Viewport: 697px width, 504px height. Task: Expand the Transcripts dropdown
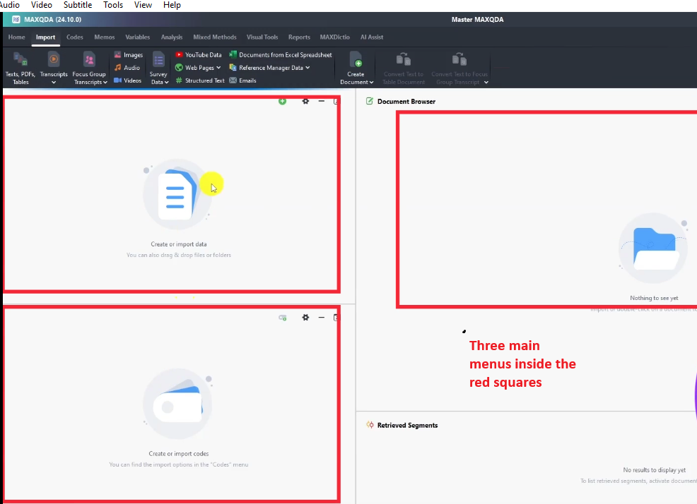[x=54, y=83]
